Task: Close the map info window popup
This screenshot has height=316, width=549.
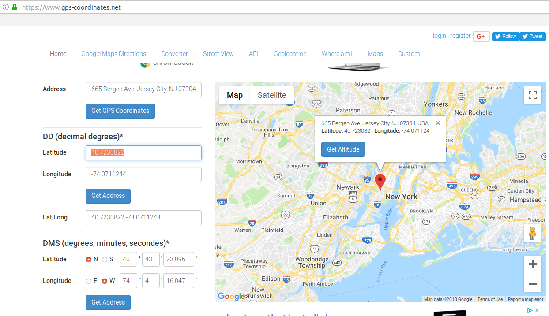Action: [438, 123]
